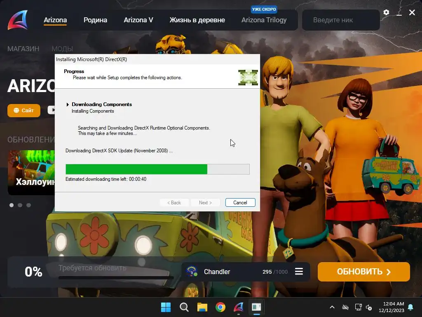Click the 295/1000 player count

tap(275, 272)
